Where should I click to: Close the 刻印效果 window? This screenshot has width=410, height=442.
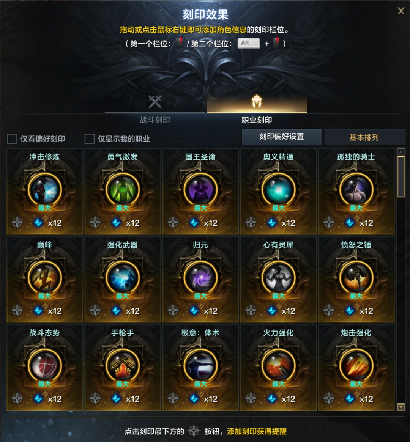tap(401, 11)
